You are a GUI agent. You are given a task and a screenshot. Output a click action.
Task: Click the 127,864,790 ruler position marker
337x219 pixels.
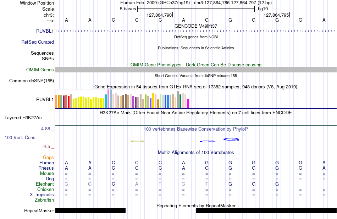(x=159, y=15)
